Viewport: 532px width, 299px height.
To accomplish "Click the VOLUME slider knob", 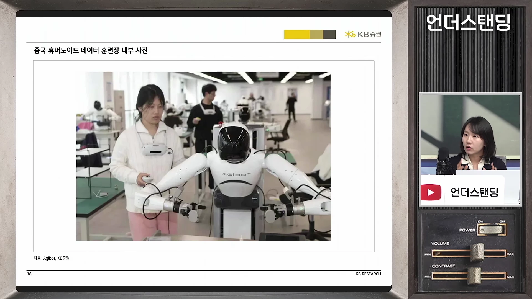I will point(477,252).
